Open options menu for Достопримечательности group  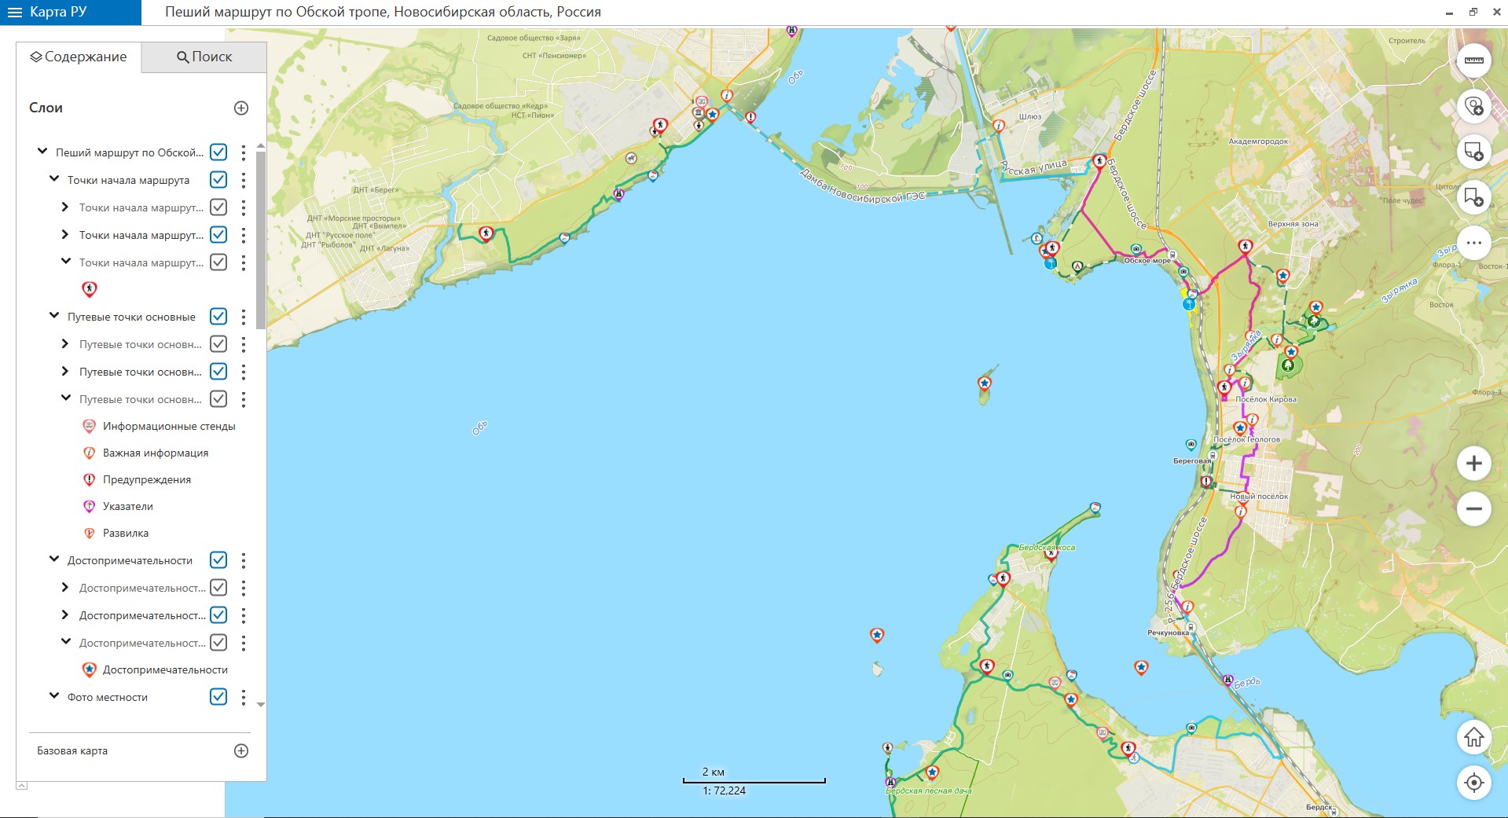(243, 560)
